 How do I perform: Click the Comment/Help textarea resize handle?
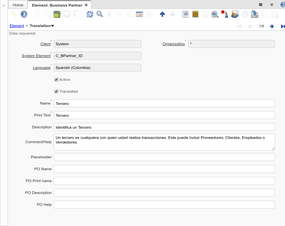click(x=273, y=148)
